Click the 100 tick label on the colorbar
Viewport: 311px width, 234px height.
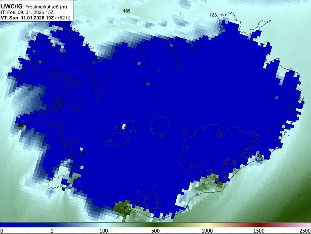click(104, 231)
